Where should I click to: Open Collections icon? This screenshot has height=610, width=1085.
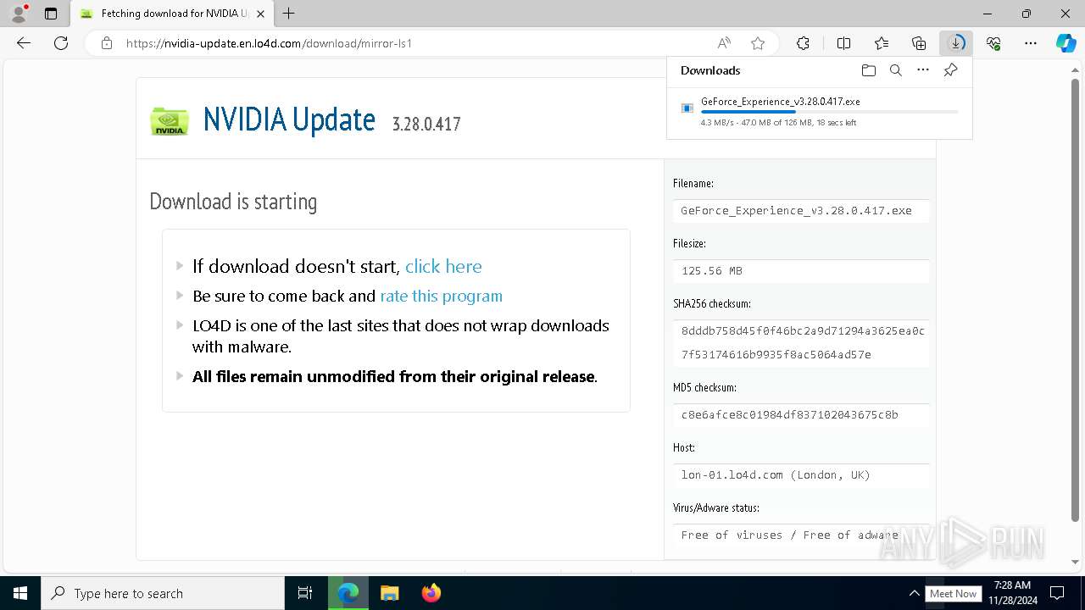click(919, 43)
